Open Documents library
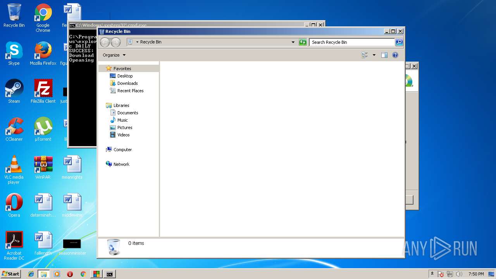This screenshot has width=496, height=279. coord(127,113)
